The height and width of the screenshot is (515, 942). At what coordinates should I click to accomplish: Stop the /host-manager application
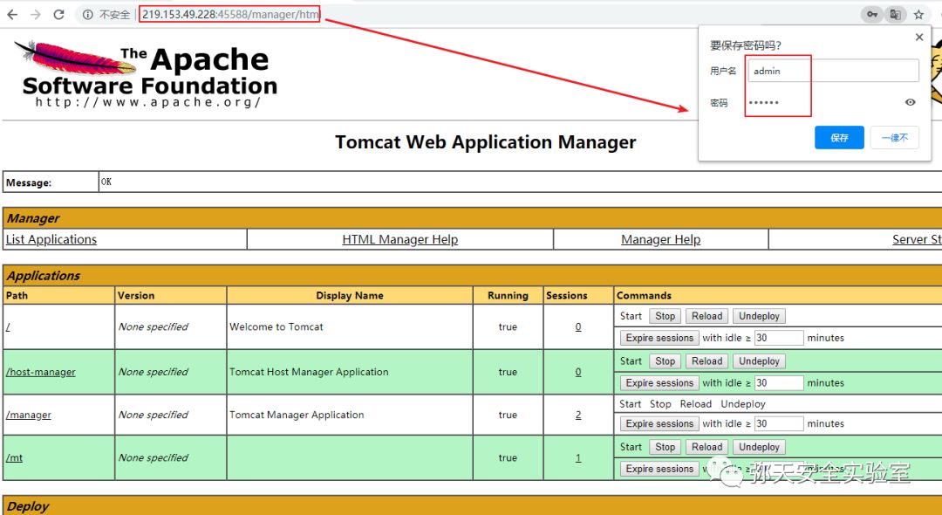point(665,361)
